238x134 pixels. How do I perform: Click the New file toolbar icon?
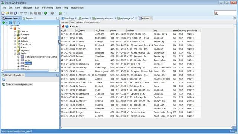coord(3,13)
